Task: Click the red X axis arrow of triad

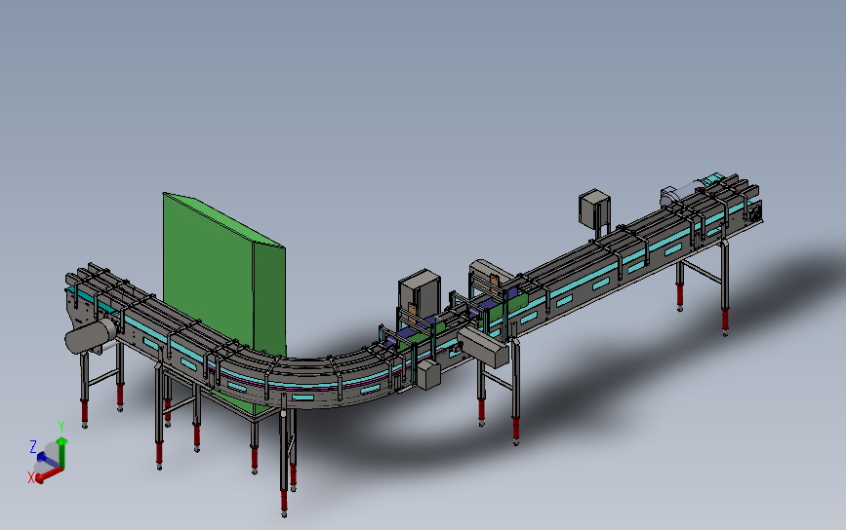Action: click(x=49, y=474)
